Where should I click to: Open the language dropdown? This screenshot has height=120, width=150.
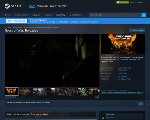pyautogui.click(x=141, y=2)
